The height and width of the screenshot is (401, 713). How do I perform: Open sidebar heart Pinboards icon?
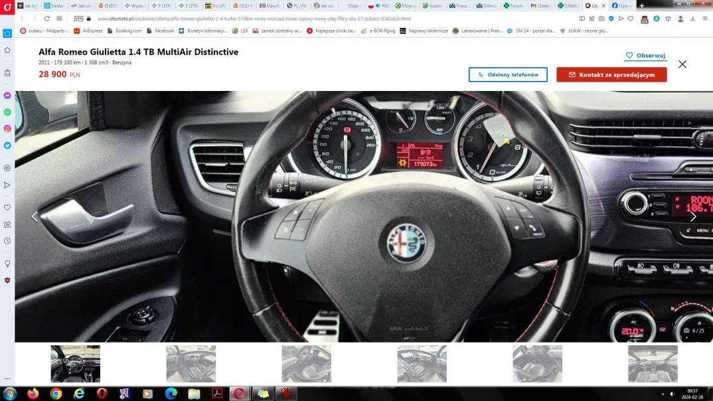(7, 207)
